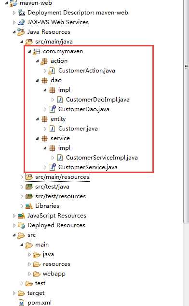Click the webapp folder icon
Screen dimensions: 189x306
click(37, 274)
